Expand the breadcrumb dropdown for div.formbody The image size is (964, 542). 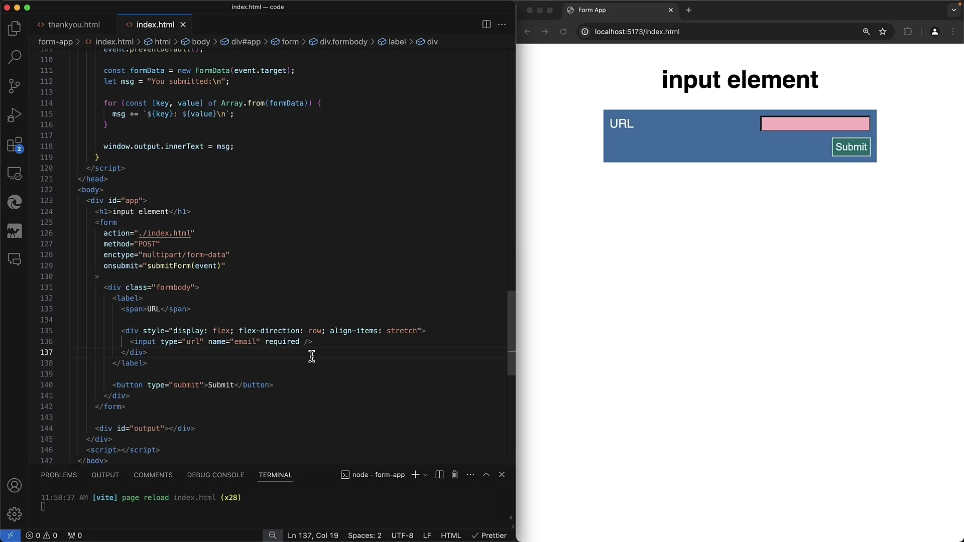point(343,42)
